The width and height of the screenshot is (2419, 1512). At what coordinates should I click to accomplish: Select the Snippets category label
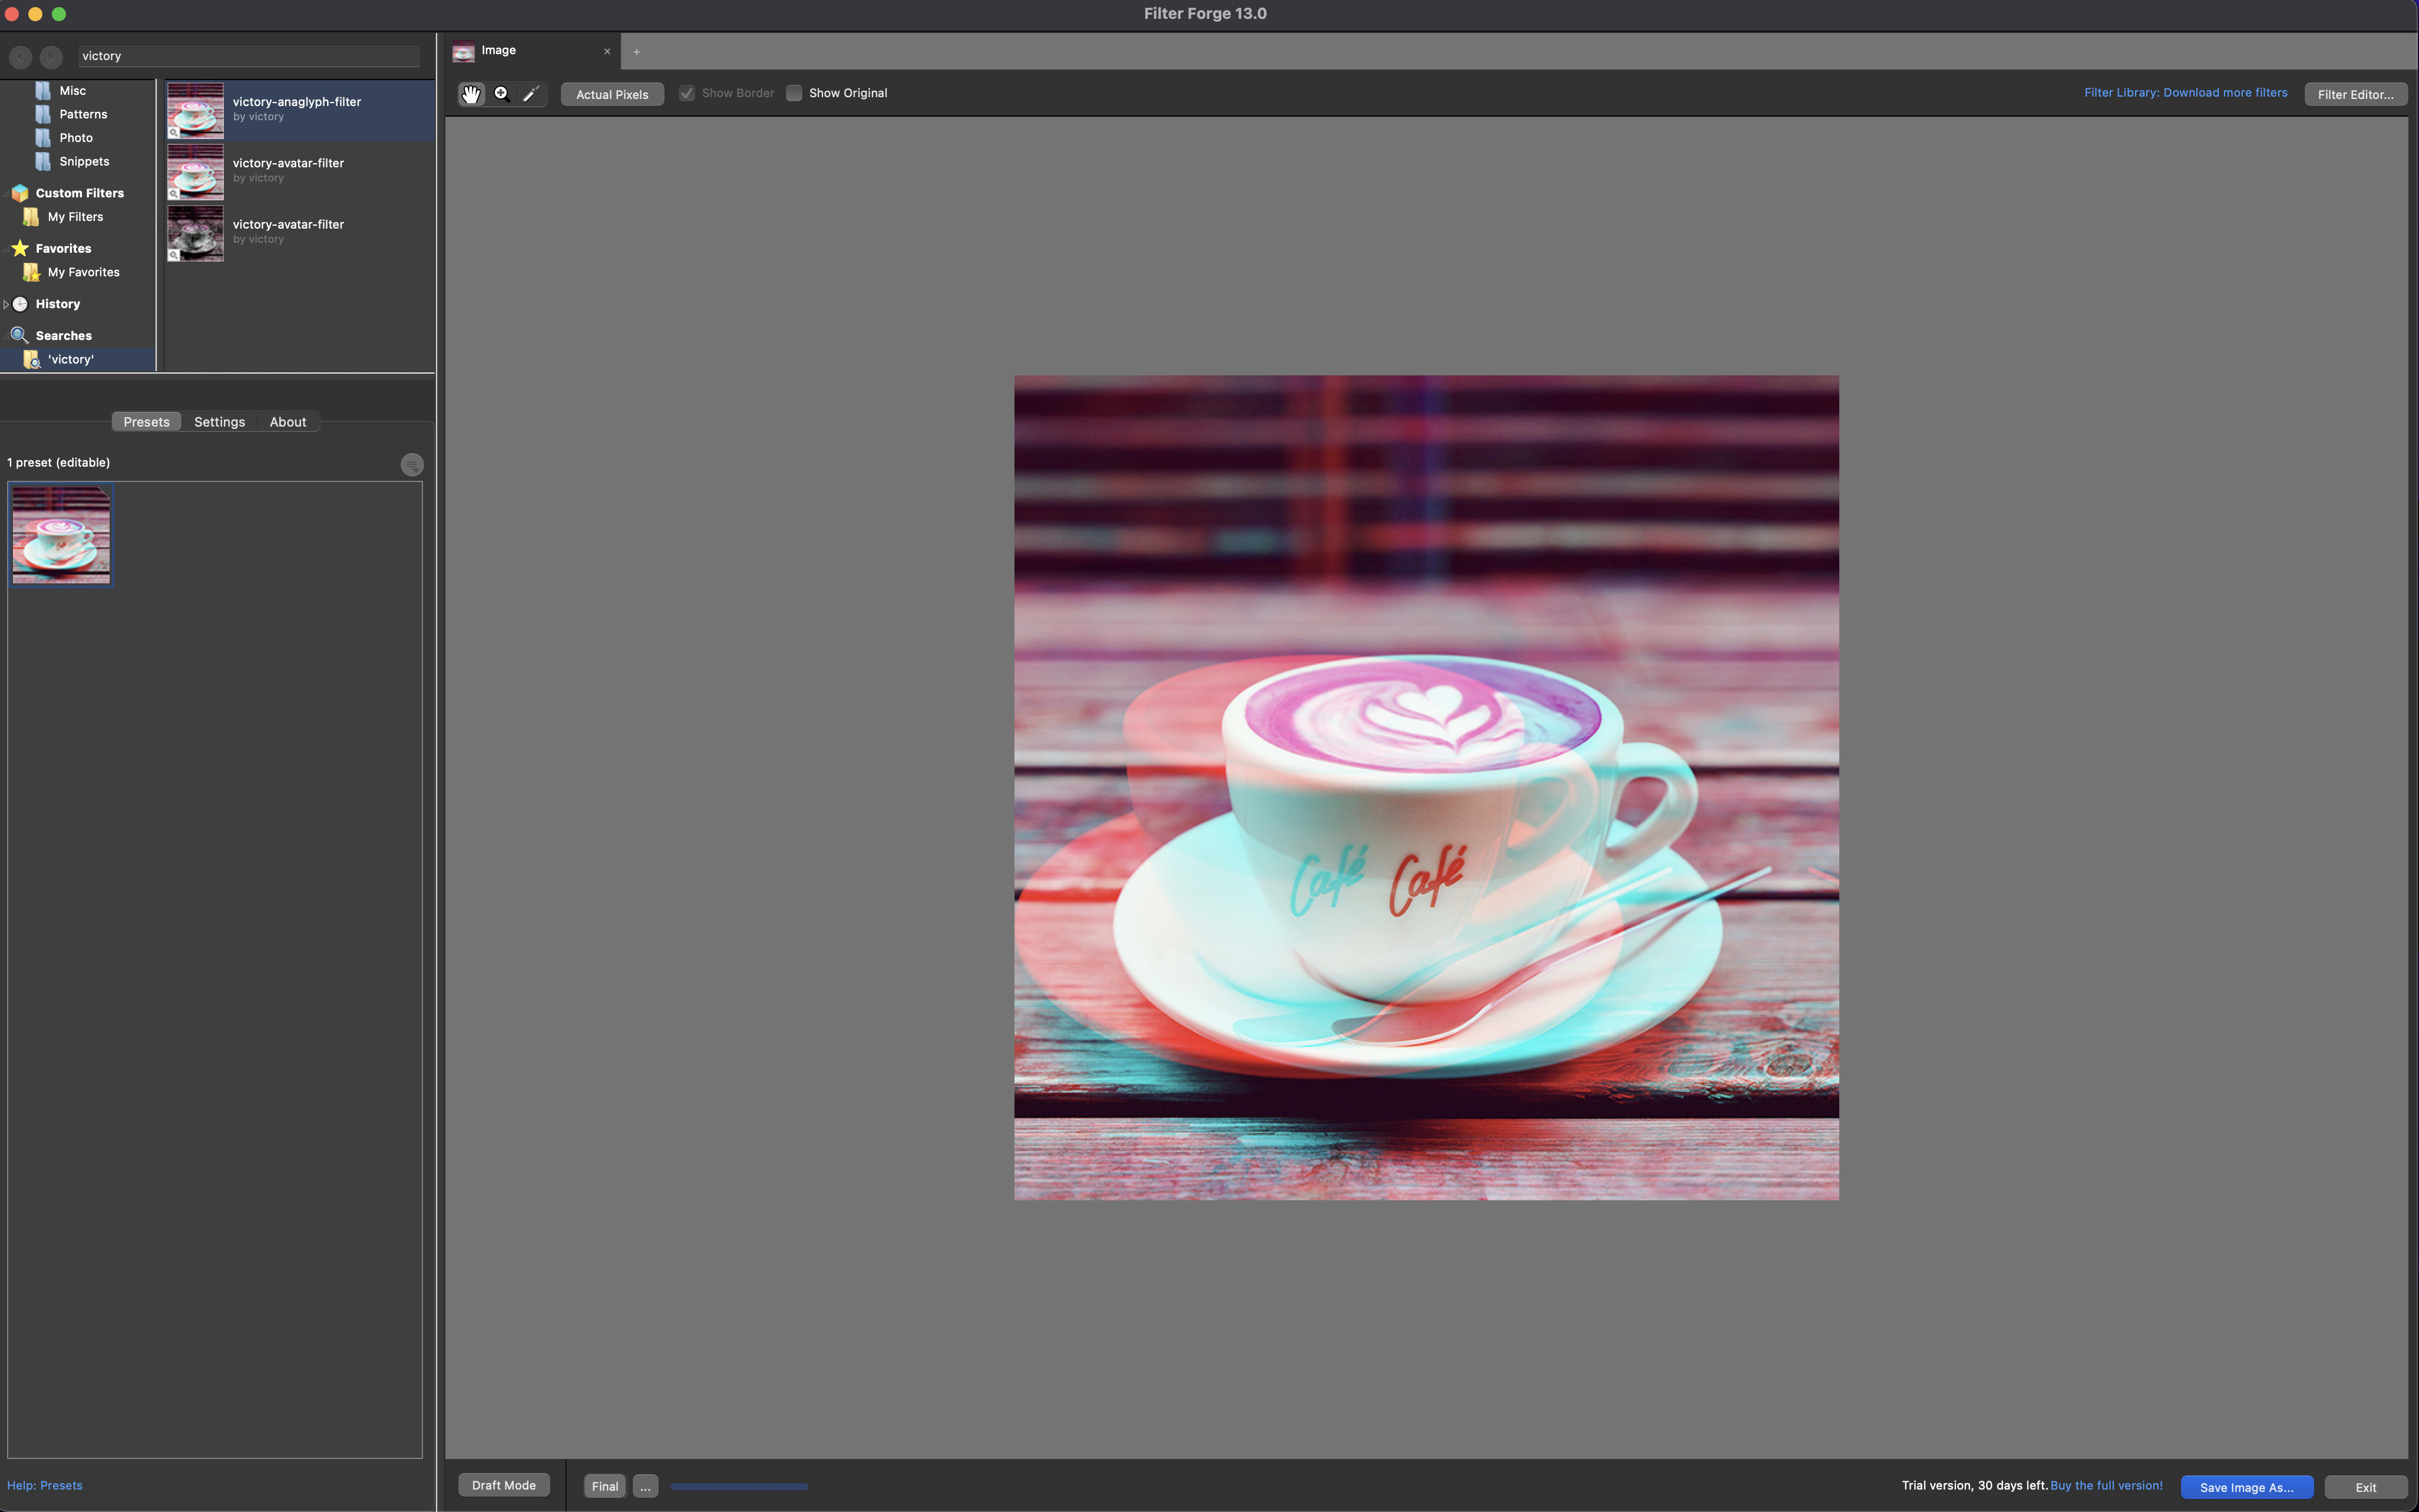tap(84, 161)
